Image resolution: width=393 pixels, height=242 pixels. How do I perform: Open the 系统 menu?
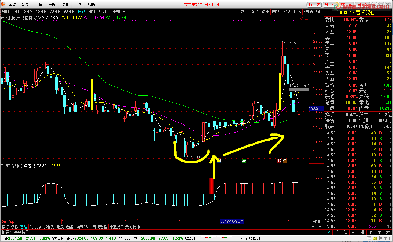click(x=13, y=5)
